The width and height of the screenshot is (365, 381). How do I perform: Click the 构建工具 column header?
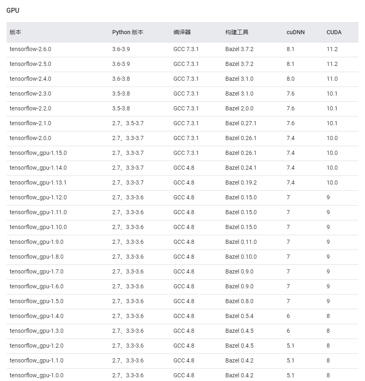235,32
